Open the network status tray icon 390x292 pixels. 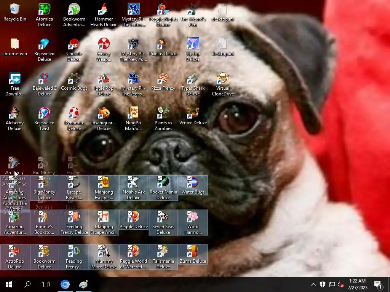pyautogui.click(x=332, y=284)
